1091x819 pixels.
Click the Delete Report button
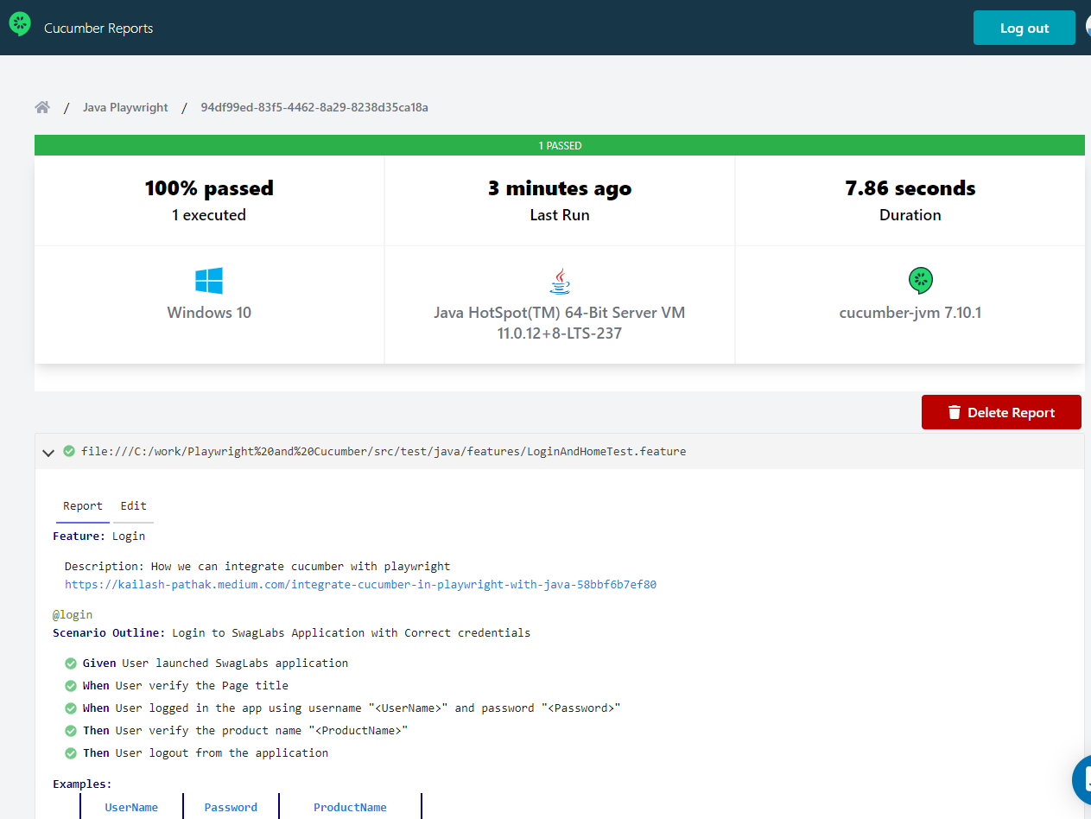coord(1001,412)
